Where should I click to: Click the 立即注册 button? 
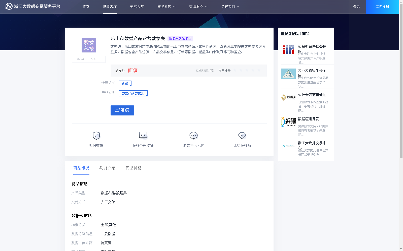[x=383, y=7]
